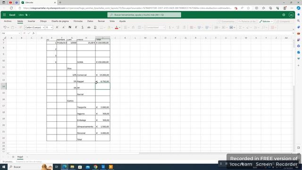Image resolution: width=302 pixels, height=170 pixels.
Task: Switch to the Datos tab
Action: click(x=90, y=21)
